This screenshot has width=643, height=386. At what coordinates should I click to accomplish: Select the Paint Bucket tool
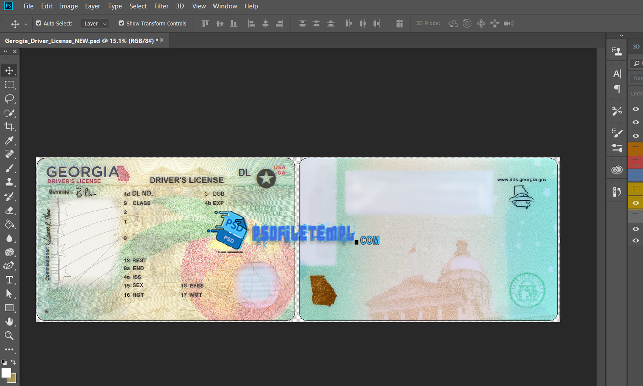(9, 224)
